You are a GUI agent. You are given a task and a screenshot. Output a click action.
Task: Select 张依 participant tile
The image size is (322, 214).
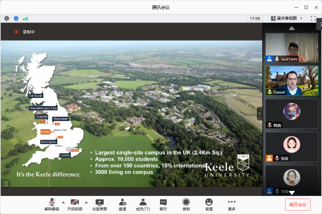pyautogui.click(x=292, y=147)
